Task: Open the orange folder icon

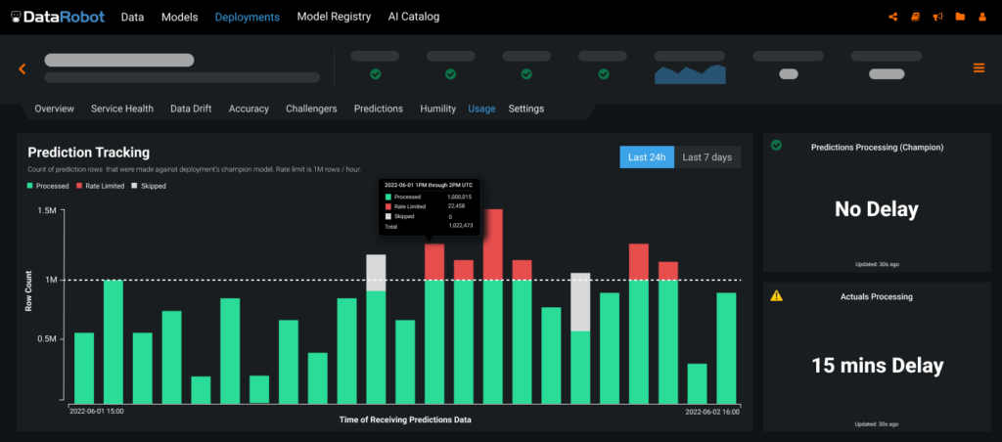Action: tap(960, 17)
